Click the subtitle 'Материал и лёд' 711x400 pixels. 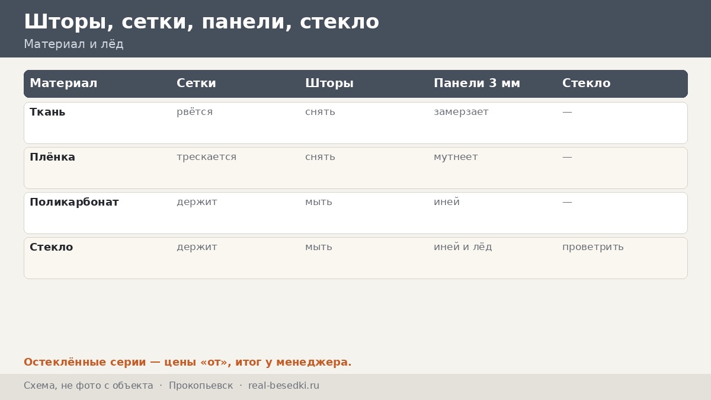coord(73,44)
